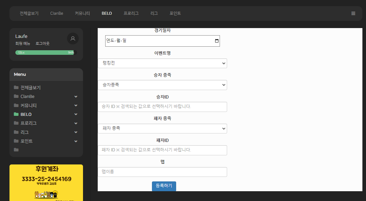Click the 맵 field label
Image resolution: width=366 pixels, height=201 pixels.
pyautogui.click(x=162, y=162)
